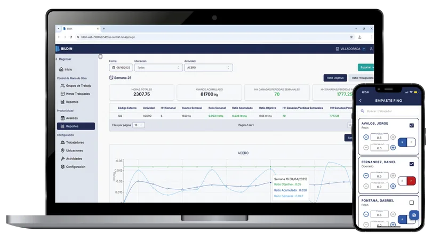
Task: Open a new browser tab with plus
Action: tap(104, 29)
